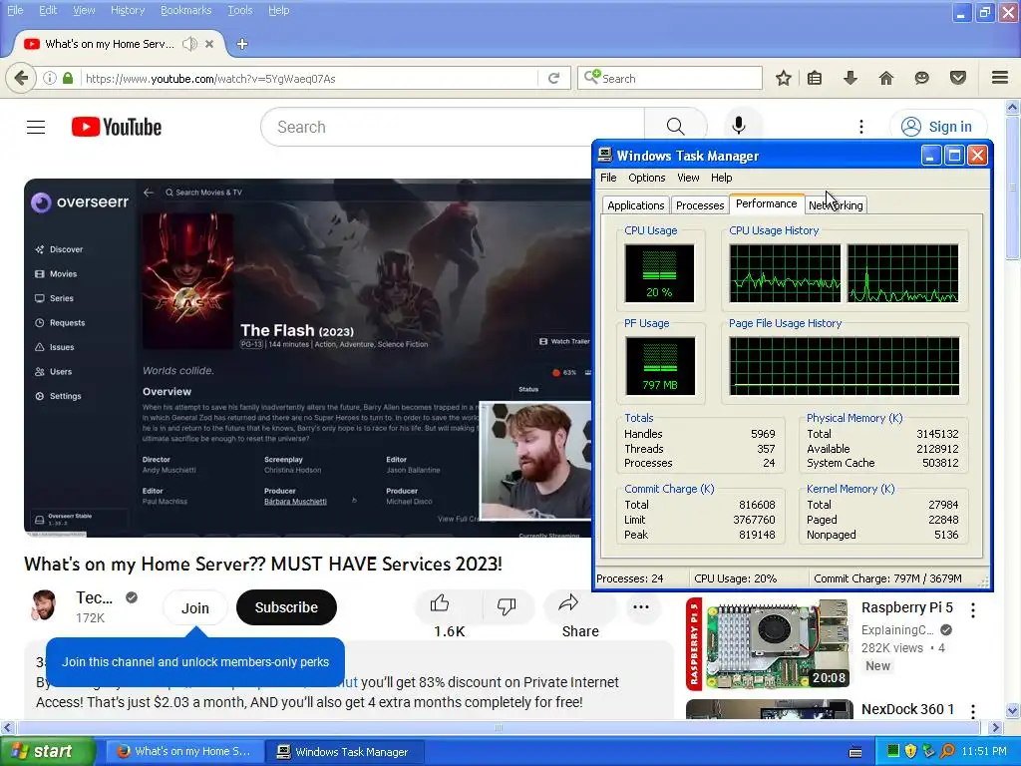The width and height of the screenshot is (1021, 766).
Task: Bookmark this page with the star icon
Action: click(784, 78)
